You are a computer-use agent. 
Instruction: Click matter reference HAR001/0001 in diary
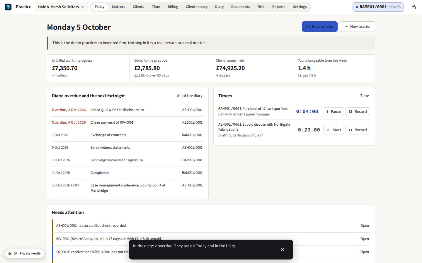pyautogui.click(x=192, y=160)
